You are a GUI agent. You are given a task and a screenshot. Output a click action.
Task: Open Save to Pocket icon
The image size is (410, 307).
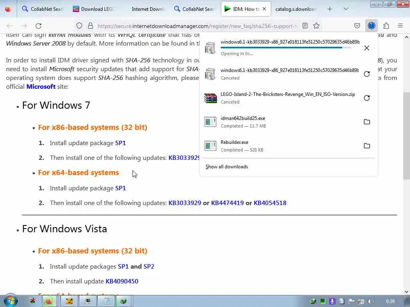(357, 26)
